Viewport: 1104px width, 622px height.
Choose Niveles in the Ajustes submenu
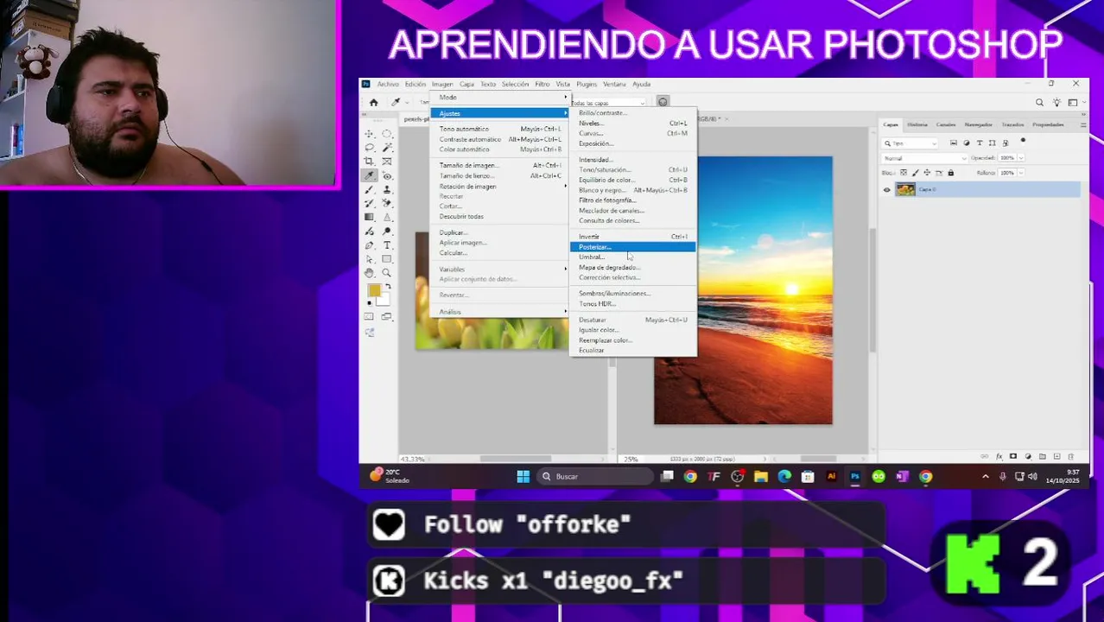tap(632, 124)
